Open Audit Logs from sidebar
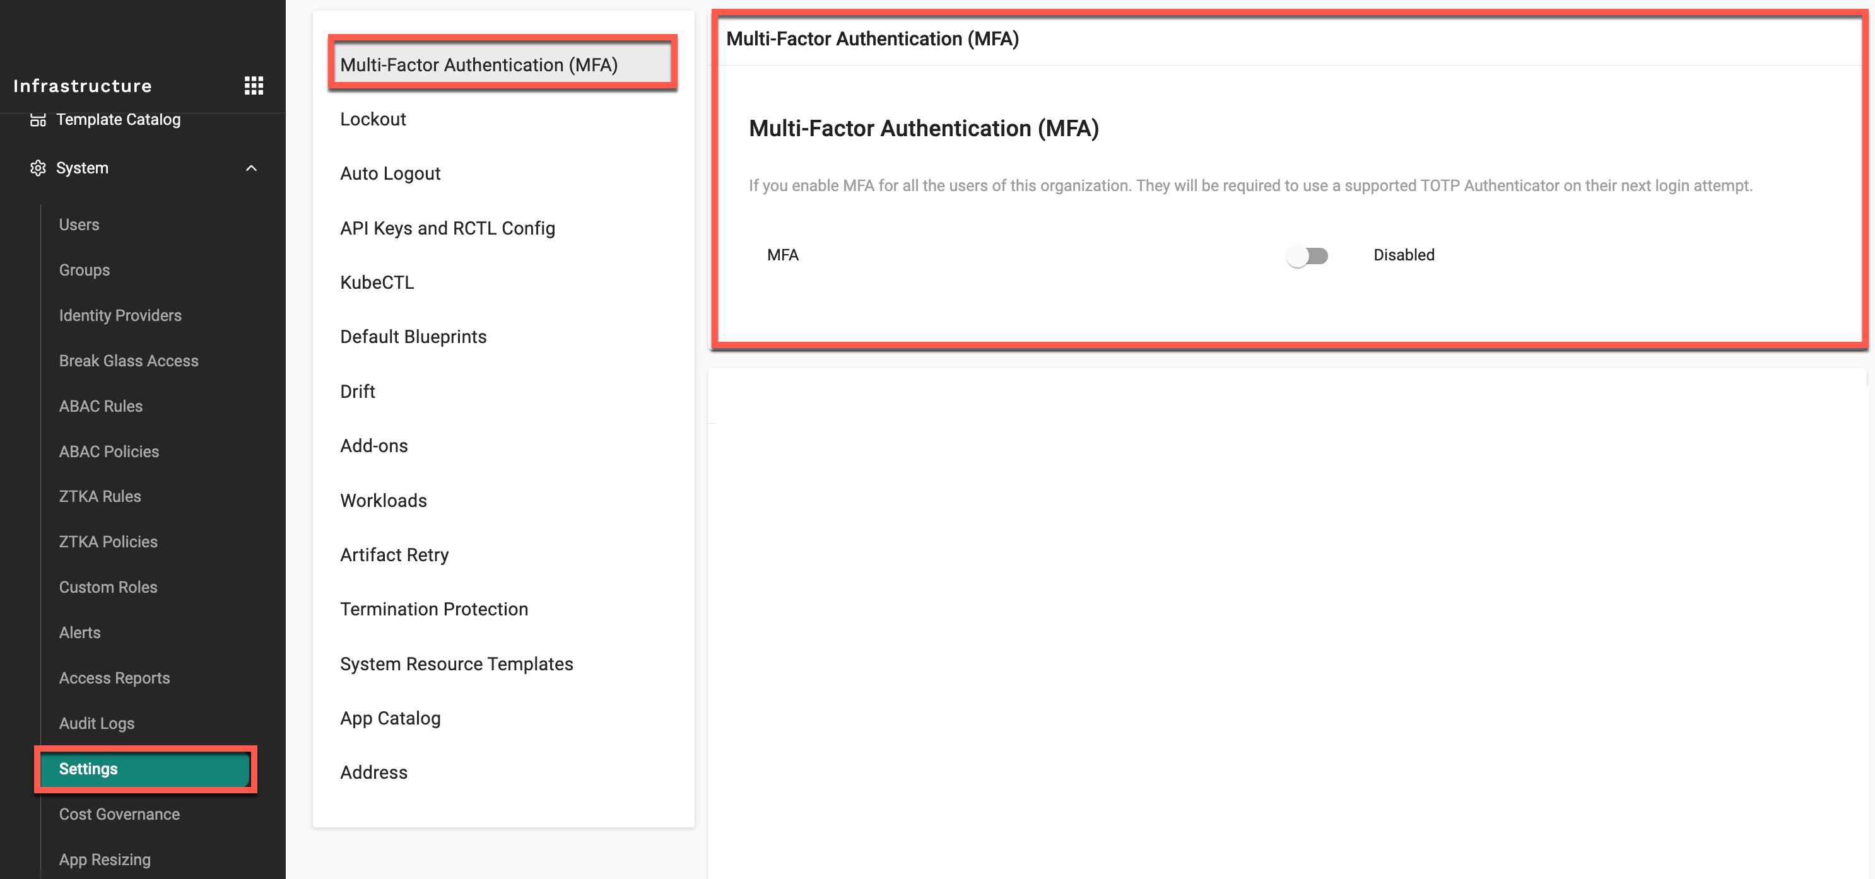 tap(96, 723)
